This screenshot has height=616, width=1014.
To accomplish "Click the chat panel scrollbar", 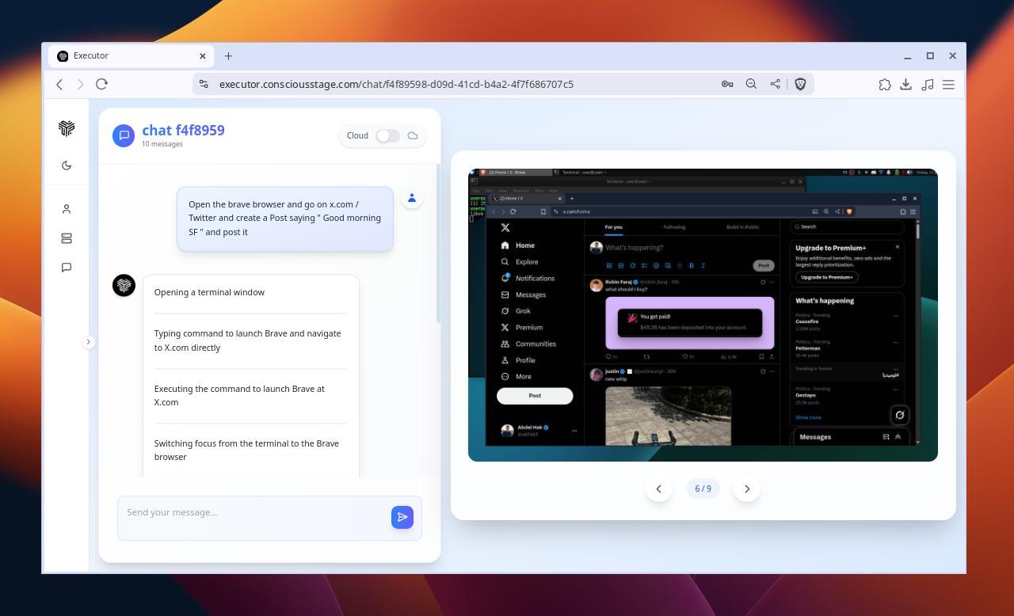I will [x=438, y=244].
